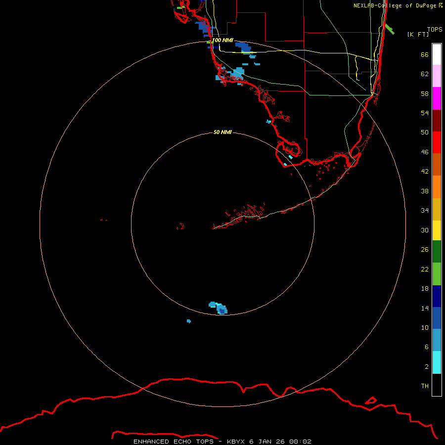Select the bright orange swatch in the legend
This screenshot has height=445, width=445.
coord(437,186)
